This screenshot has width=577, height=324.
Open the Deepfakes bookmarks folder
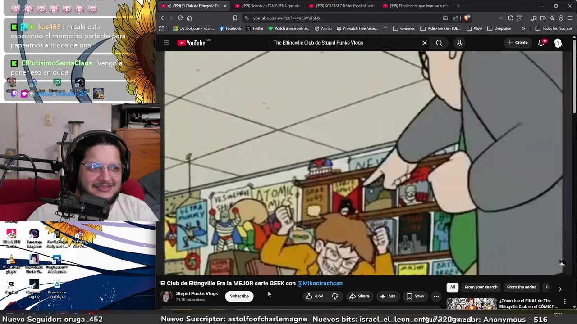[499, 28]
